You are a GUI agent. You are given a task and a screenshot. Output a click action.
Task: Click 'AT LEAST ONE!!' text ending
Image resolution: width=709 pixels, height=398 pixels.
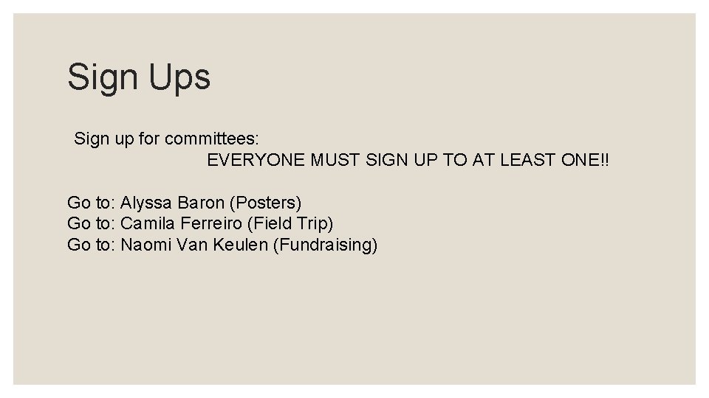(541, 160)
